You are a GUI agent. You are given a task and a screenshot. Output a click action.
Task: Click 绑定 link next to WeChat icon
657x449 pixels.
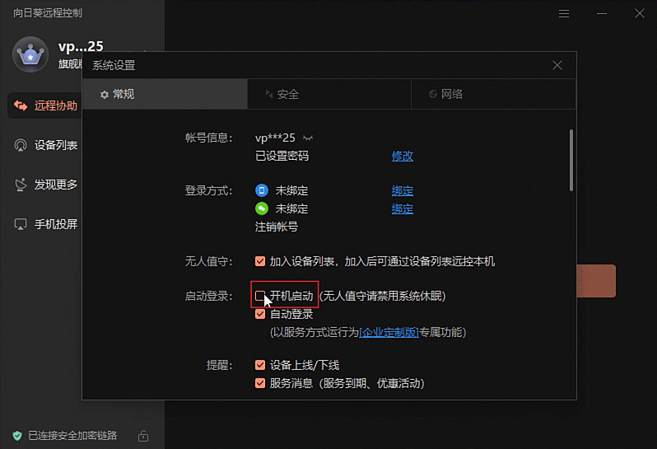(402, 208)
